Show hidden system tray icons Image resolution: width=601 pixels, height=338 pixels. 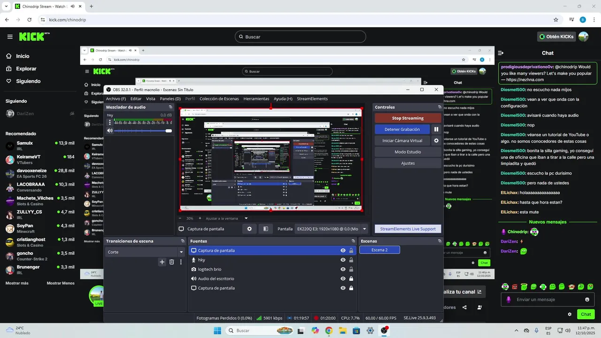pos(516,330)
